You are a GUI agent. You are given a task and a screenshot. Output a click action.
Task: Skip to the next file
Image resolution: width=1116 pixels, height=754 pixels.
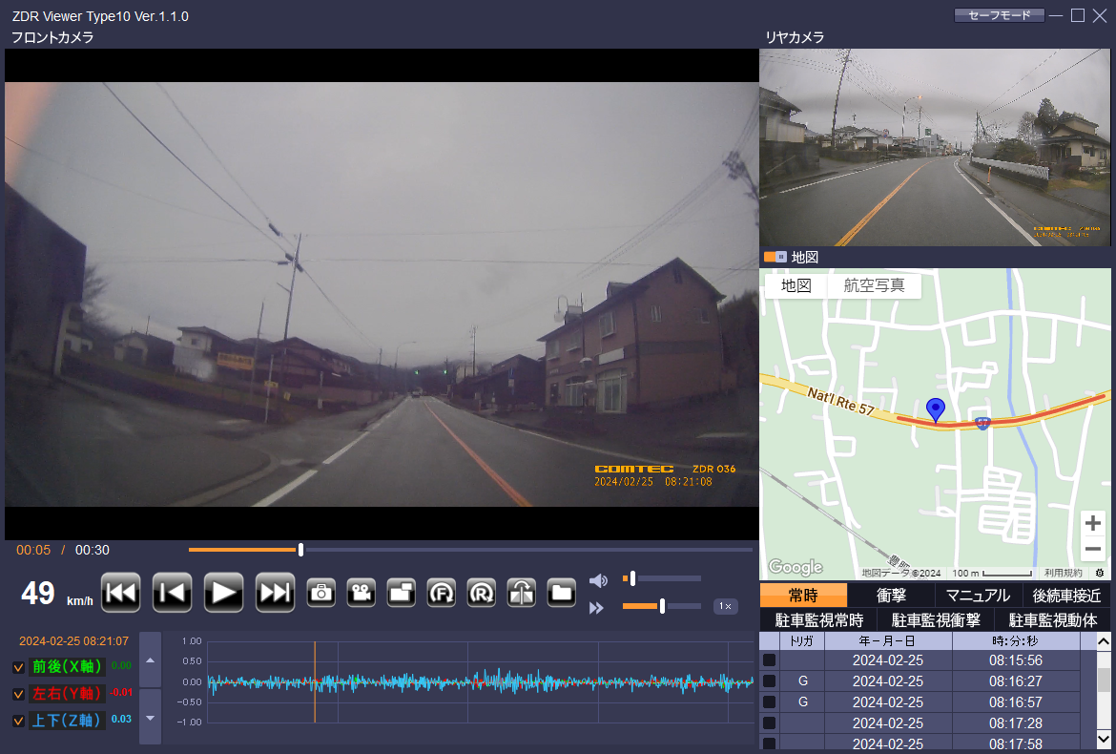276,593
